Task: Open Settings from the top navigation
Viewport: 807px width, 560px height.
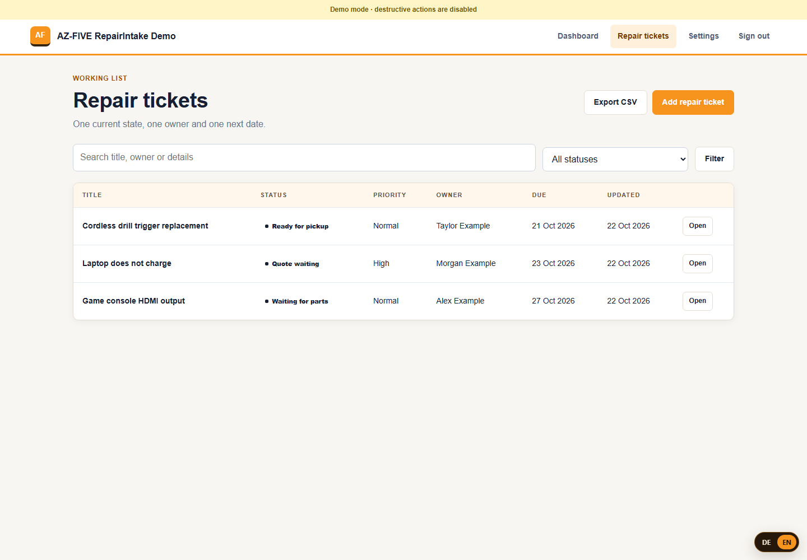Action: click(x=704, y=36)
